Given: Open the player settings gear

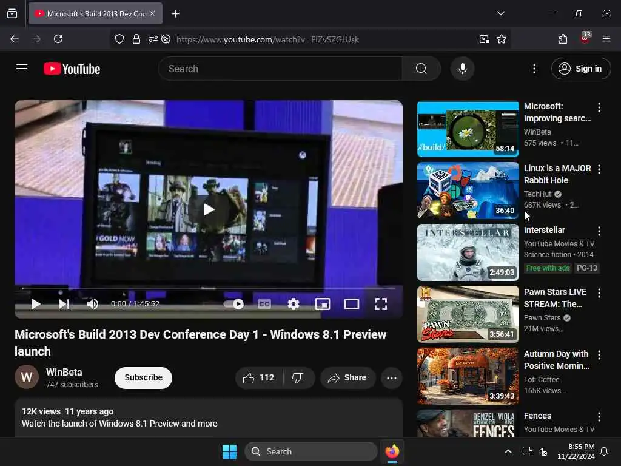Looking at the screenshot, I should [x=293, y=304].
